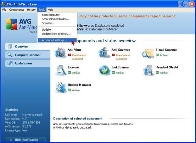
Task: Click the Hide notification button
Action: pos(25,140)
